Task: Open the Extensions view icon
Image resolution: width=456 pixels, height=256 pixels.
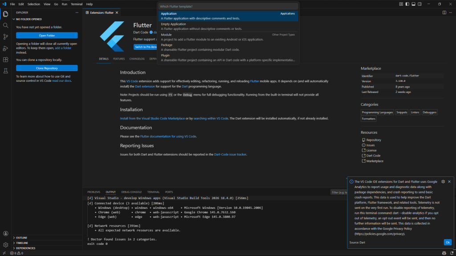Action: coord(5,60)
